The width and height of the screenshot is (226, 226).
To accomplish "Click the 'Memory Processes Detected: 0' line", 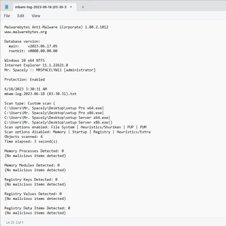I will pos(34,151).
